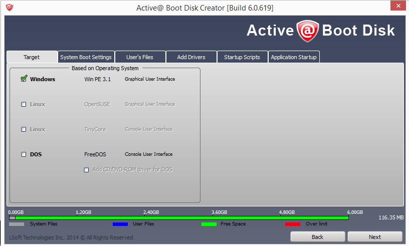Click the OpenSUSE label

(x=97, y=104)
